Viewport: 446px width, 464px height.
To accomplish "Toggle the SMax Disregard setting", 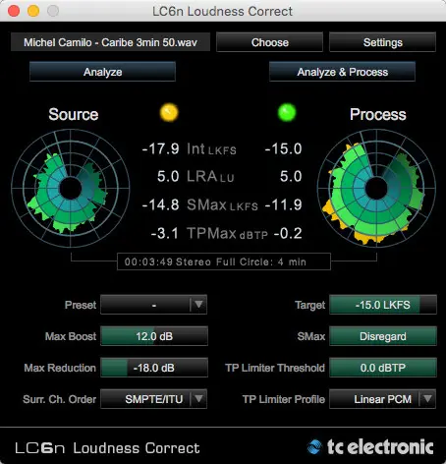I will pos(382,336).
